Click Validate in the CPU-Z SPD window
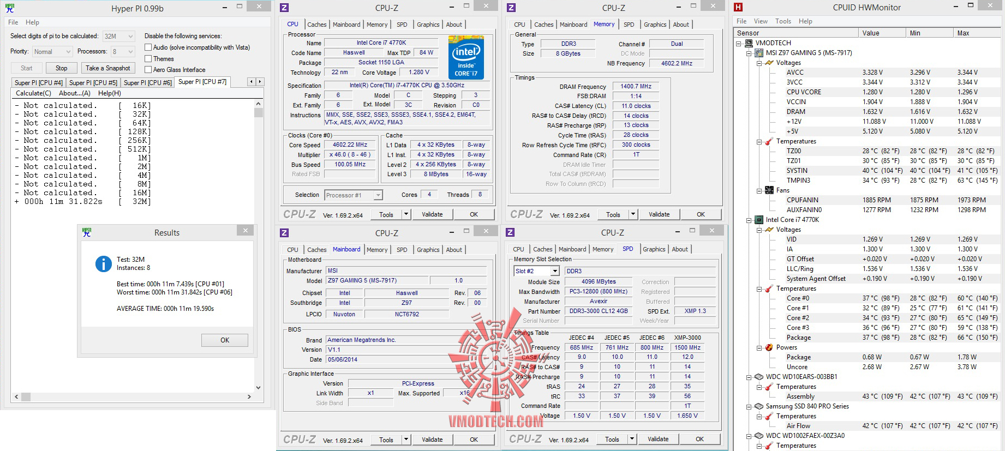 659,440
